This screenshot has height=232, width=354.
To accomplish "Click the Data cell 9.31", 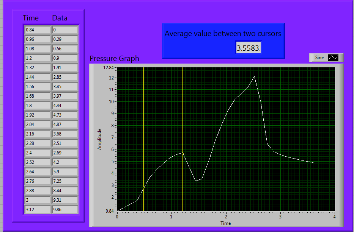I will coord(65,200).
